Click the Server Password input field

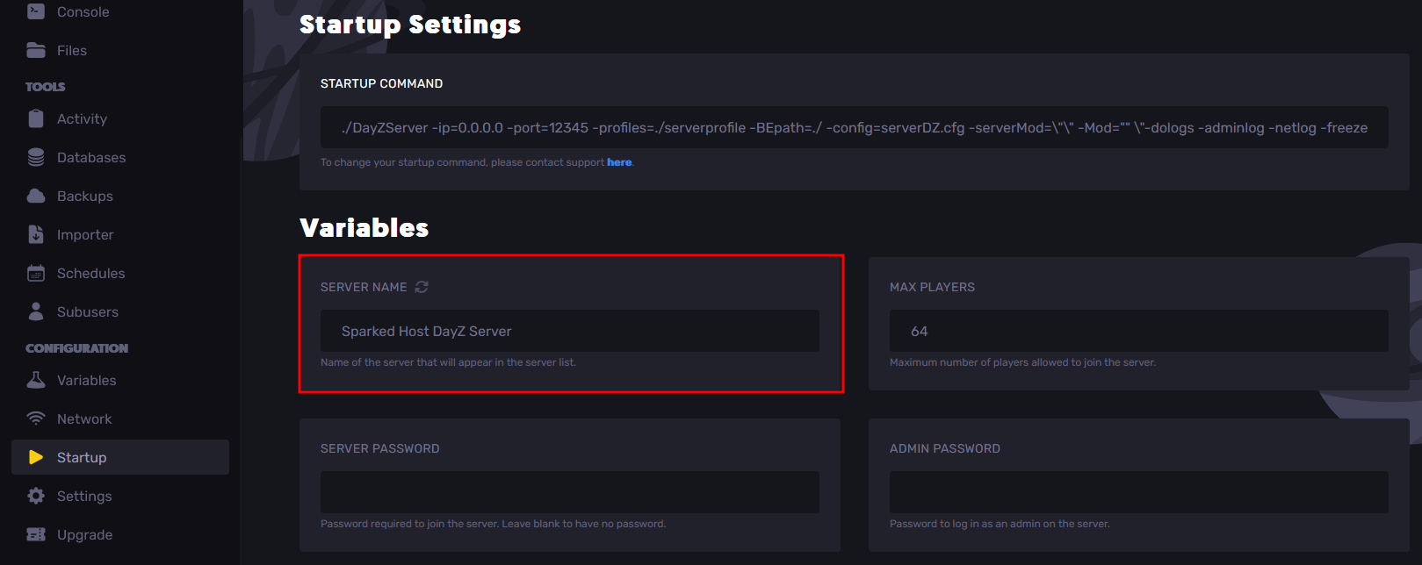[x=570, y=492]
